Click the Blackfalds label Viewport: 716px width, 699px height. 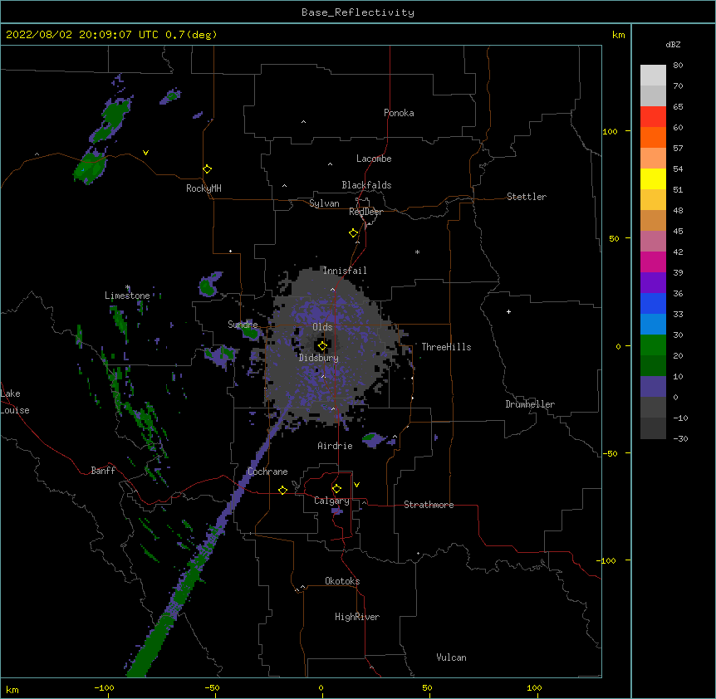[366, 185]
